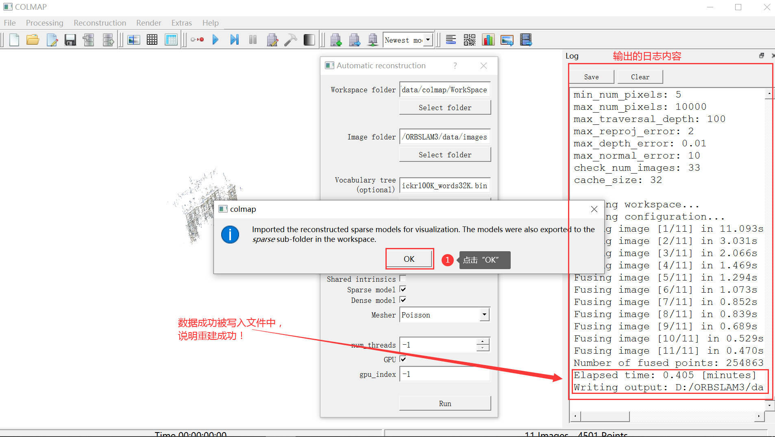Enable the Shared intrinsics checkbox
This screenshot has height=437, width=775.
click(403, 279)
